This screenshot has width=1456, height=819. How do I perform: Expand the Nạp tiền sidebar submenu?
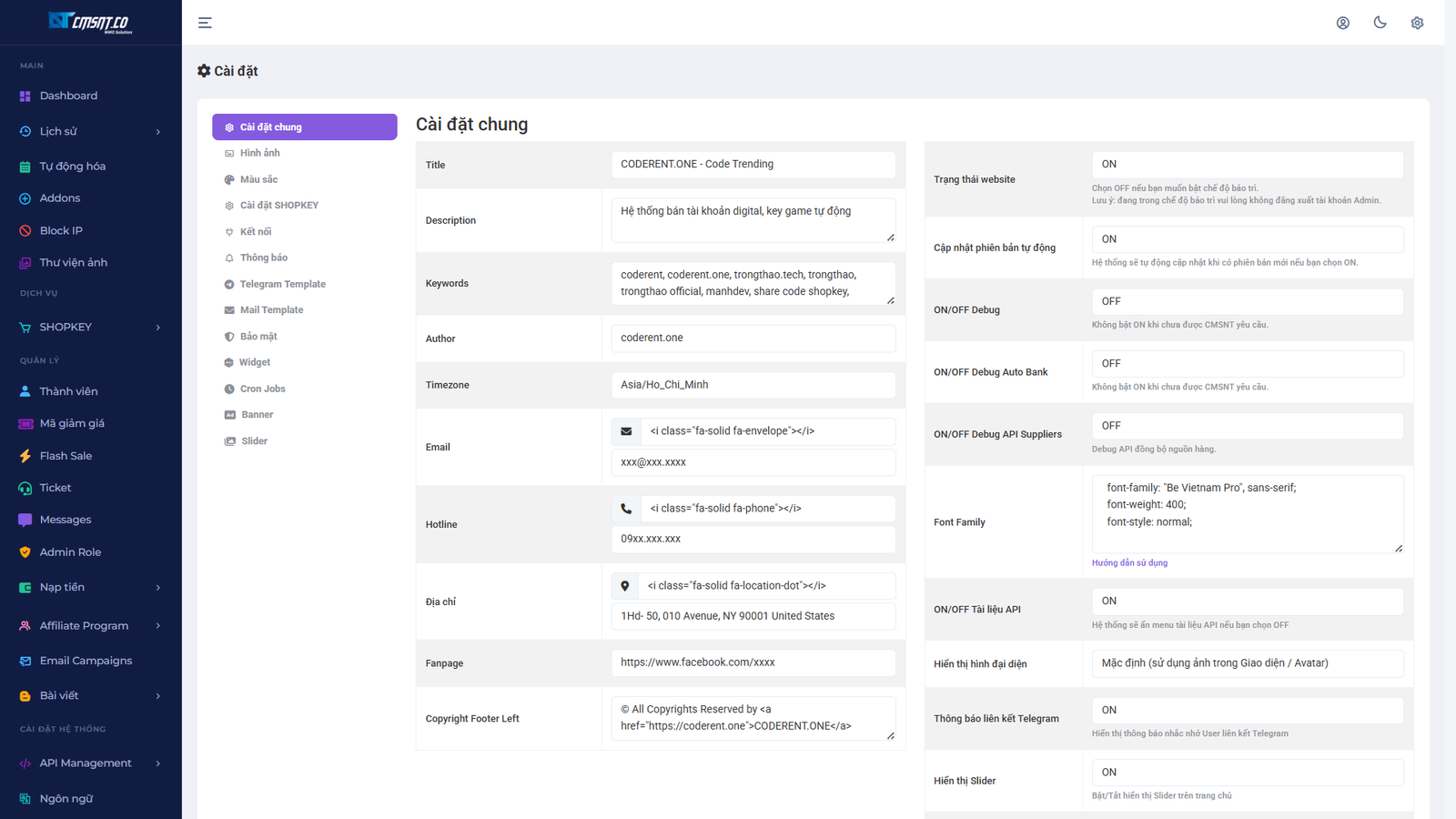tap(90, 588)
